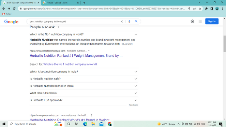Open the directsellingnews result dropdown arrow
Viewport: 226px width, 127px height.
(89, 51)
